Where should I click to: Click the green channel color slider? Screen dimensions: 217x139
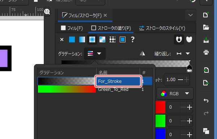(161, 121)
